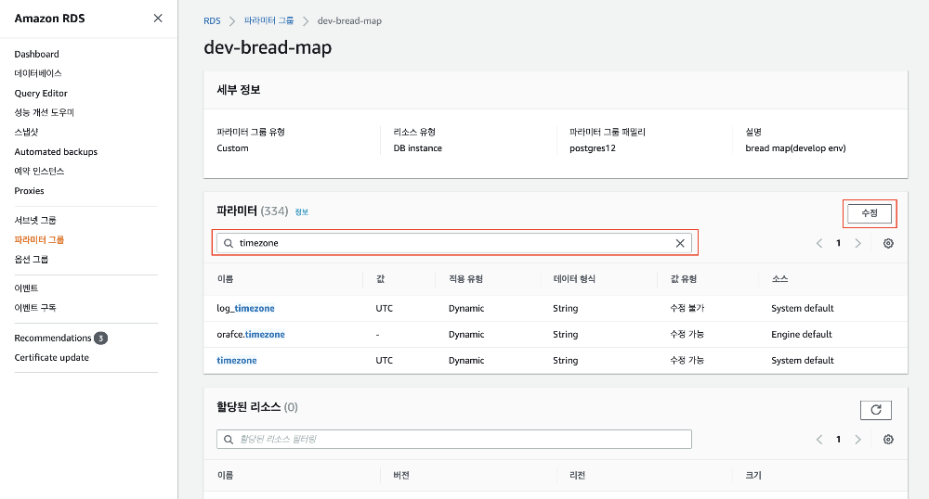Click the 크기 column header
Viewport: 929px width, 499px height.
click(x=753, y=476)
